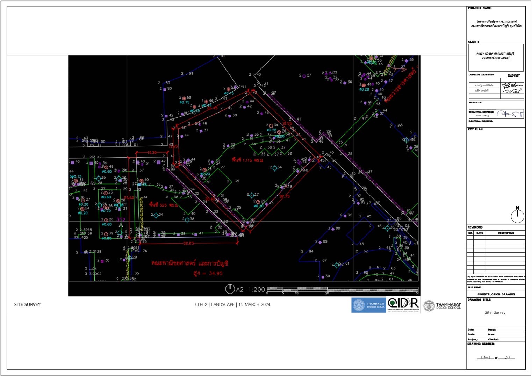This screenshot has height=376, width=532.
Task: Select the 'REVISIONS' heading
Action: [x=475, y=227]
